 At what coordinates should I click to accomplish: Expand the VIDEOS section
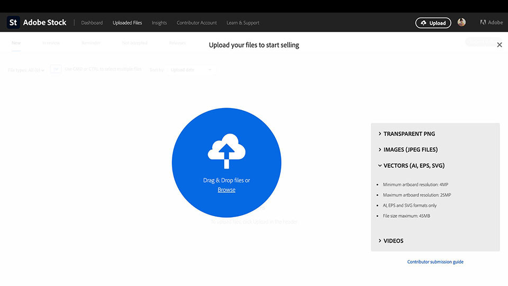coord(391,240)
